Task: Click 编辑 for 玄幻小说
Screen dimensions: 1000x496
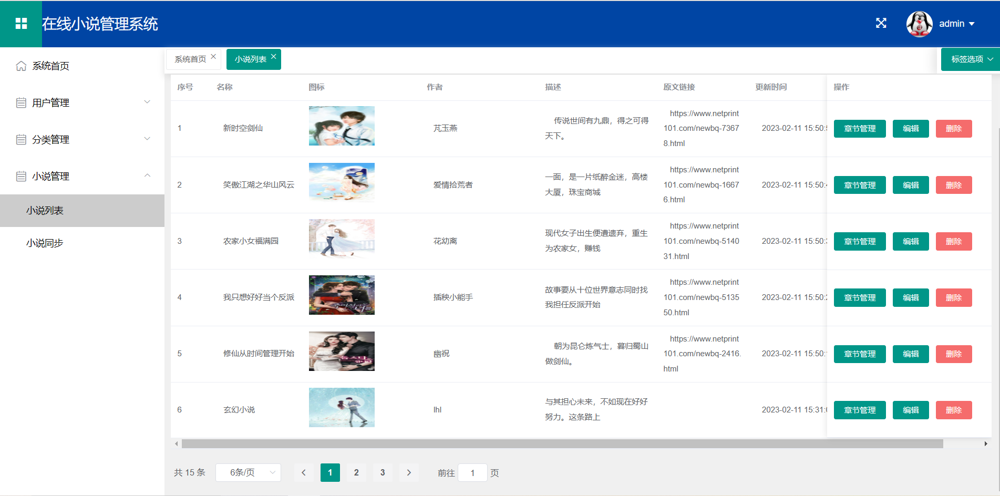Action: 911,410
